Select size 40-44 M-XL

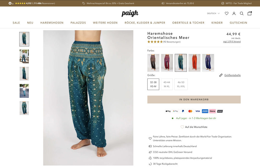coord(167,84)
